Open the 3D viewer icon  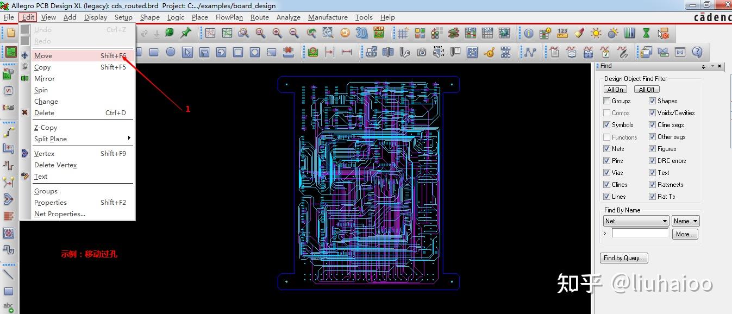click(x=362, y=33)
